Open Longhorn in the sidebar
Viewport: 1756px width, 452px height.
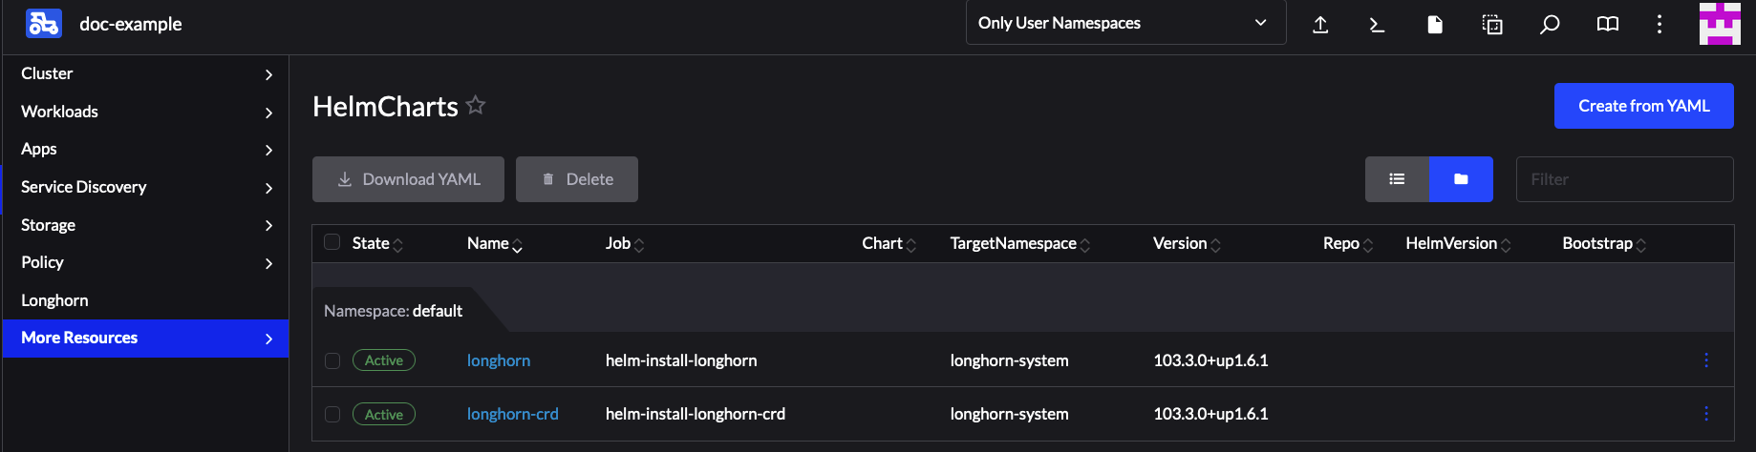55,300
